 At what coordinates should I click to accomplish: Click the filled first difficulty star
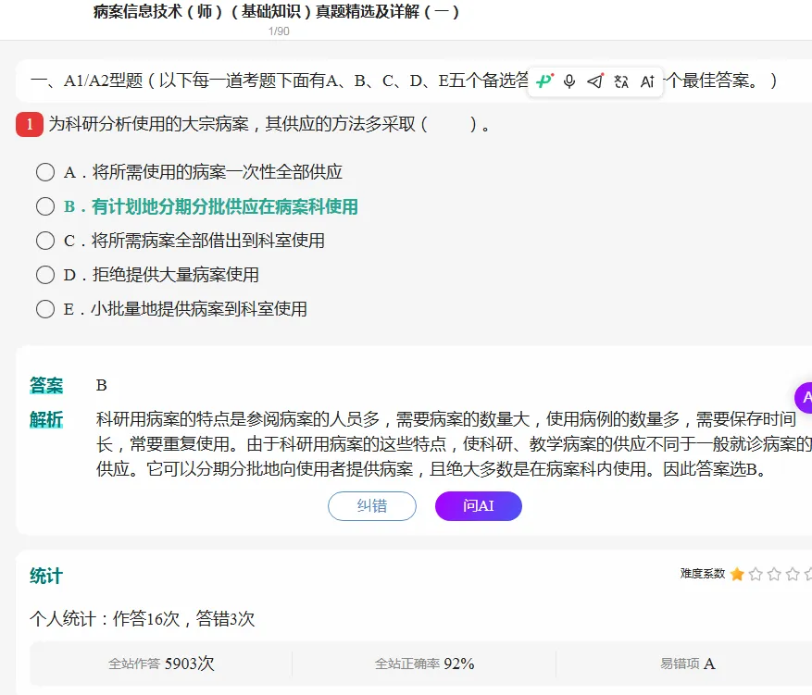click(737, 574)
